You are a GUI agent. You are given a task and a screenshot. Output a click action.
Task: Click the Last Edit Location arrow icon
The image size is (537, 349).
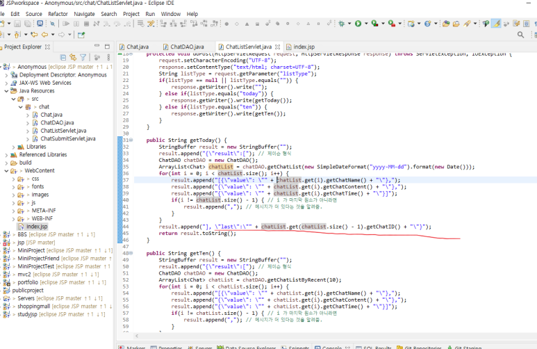pos(34,35)
